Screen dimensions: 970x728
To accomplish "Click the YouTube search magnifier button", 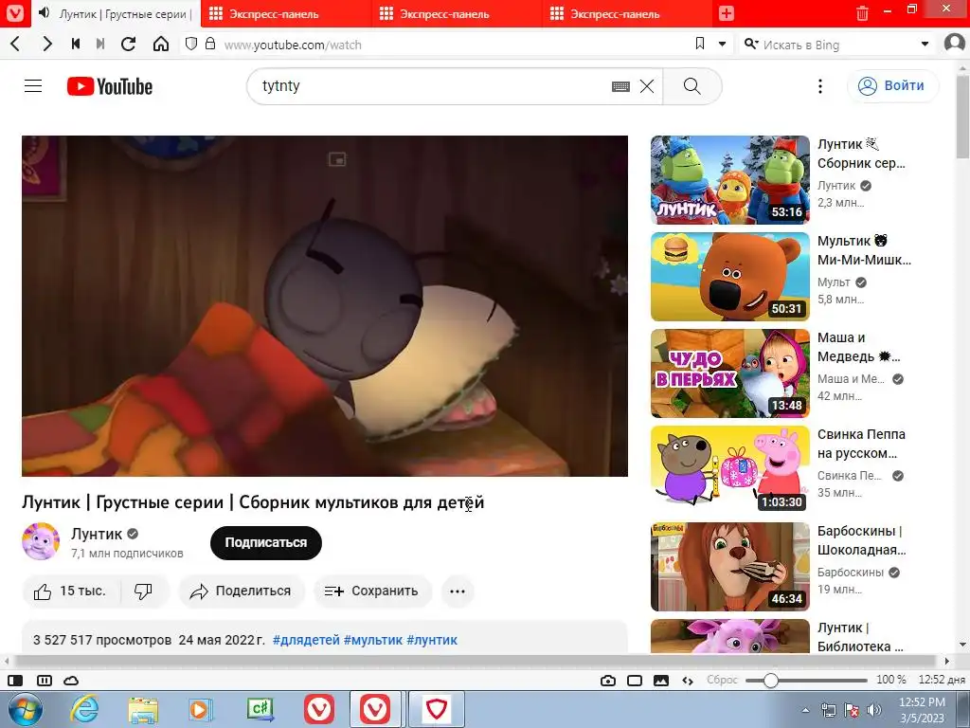I will tap(692, 86).
